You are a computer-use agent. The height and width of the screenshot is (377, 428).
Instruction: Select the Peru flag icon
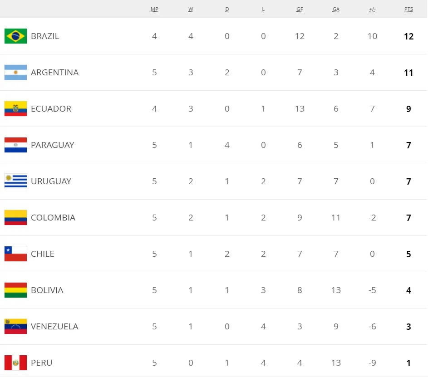point(15,362)
